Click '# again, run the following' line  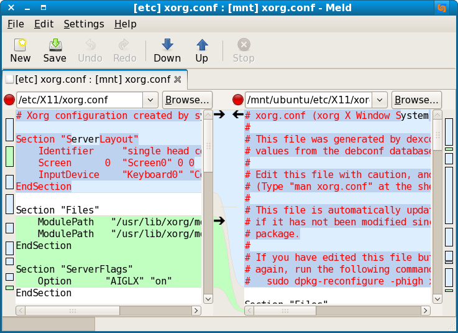(337, 270)
